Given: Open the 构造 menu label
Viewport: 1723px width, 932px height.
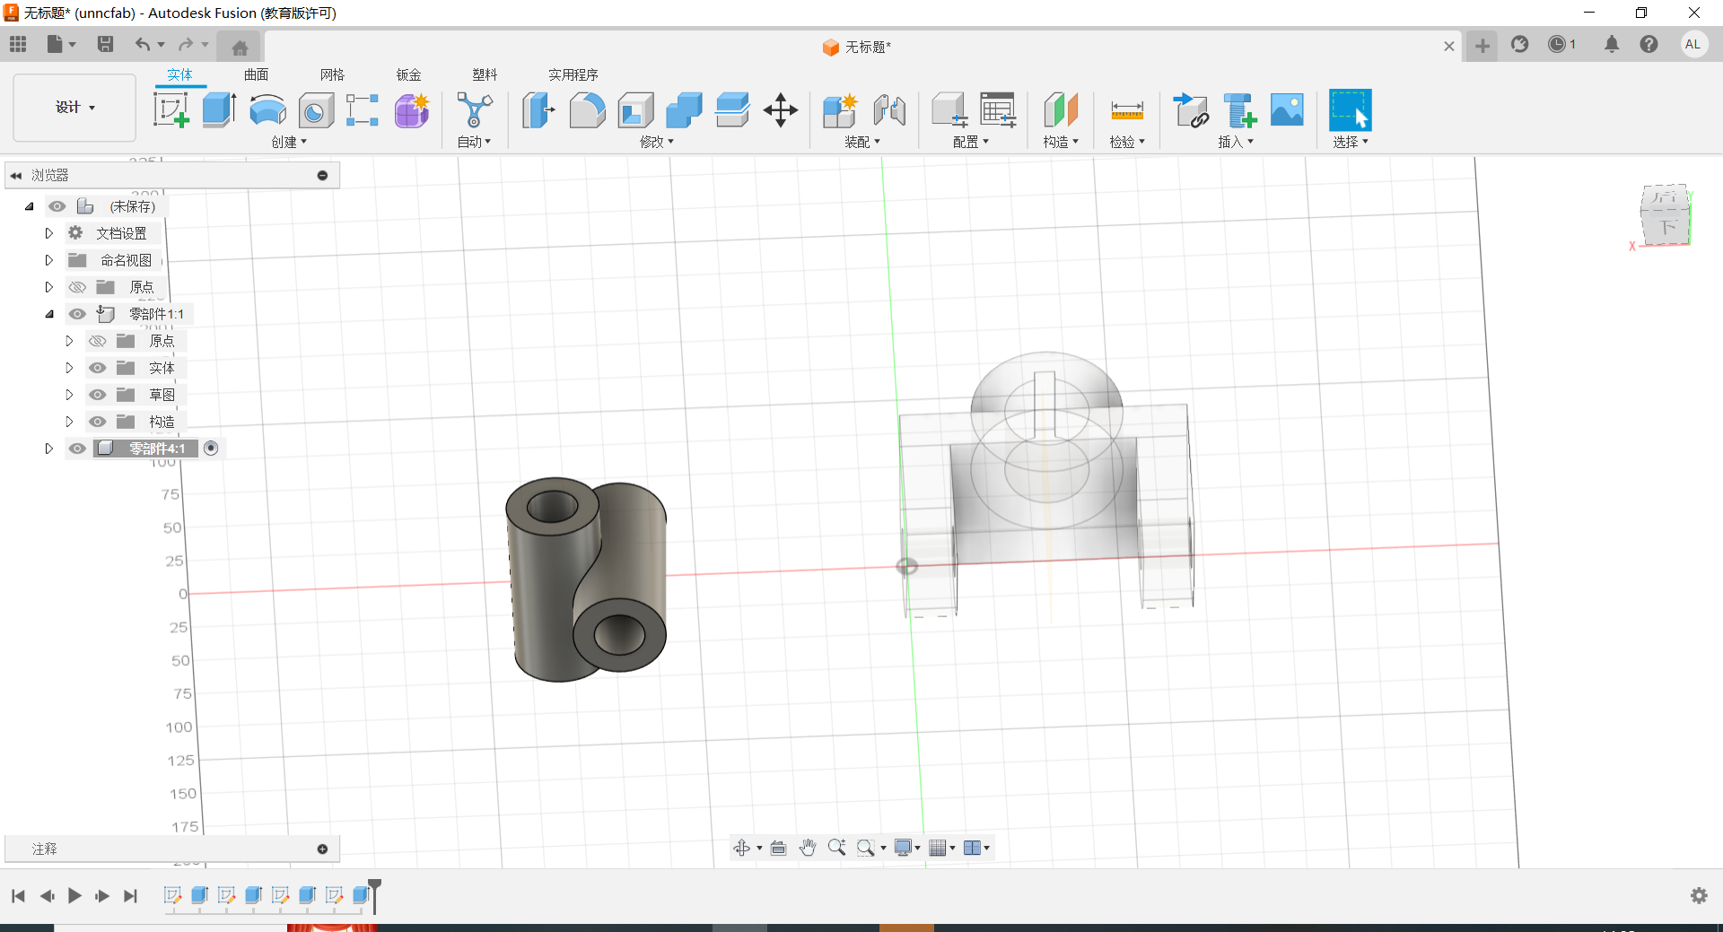Looking at the screenshot, I should click(x=1060, y=142).
